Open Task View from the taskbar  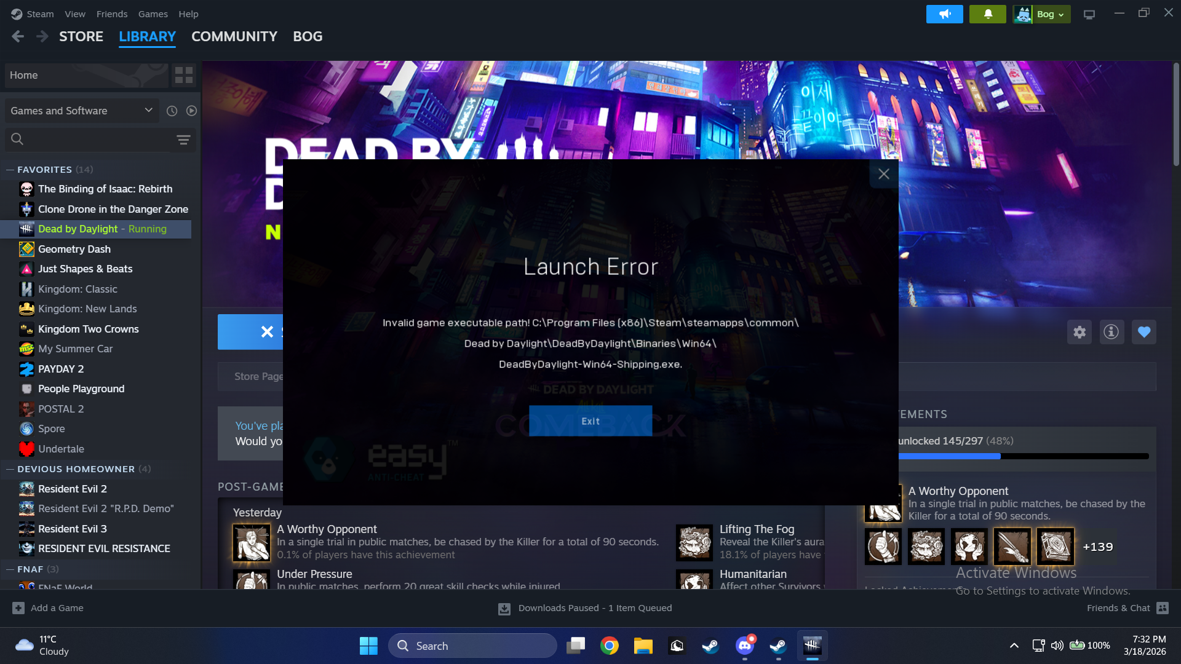[576, 646]
